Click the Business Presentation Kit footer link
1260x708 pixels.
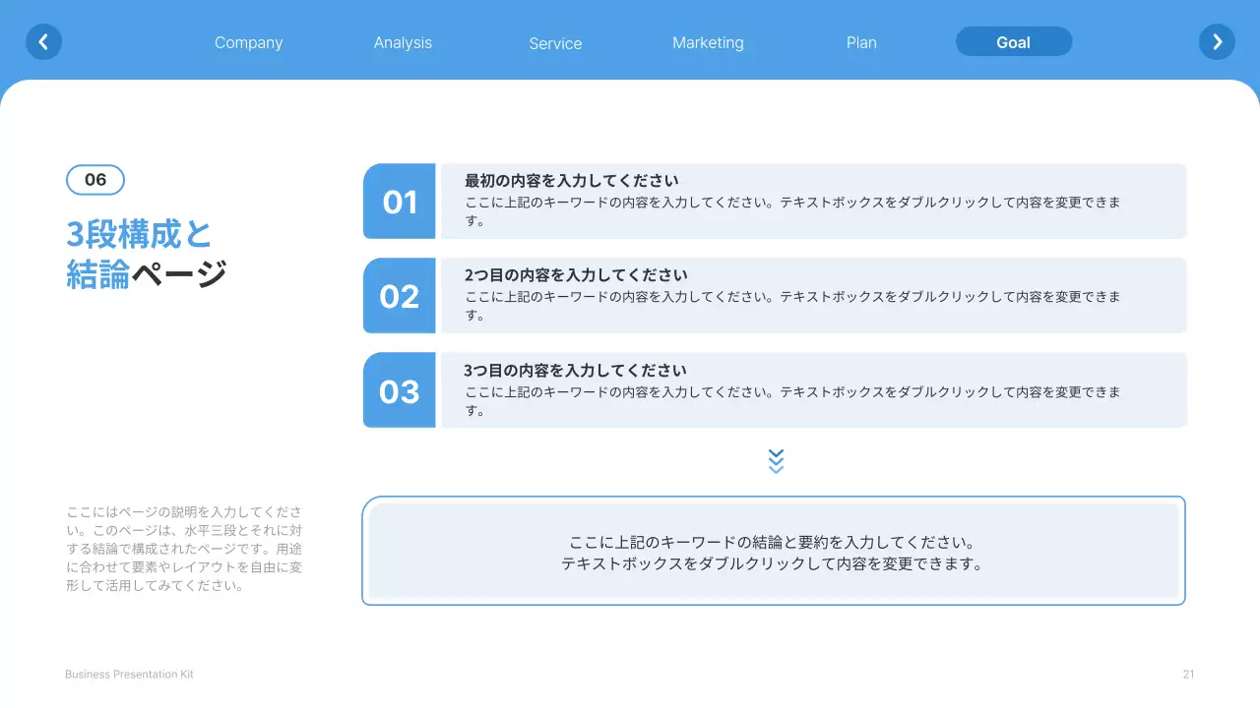tap(128, 674)
